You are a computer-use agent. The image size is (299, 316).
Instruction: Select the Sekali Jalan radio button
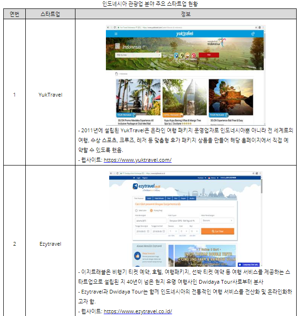click(136, 211)
